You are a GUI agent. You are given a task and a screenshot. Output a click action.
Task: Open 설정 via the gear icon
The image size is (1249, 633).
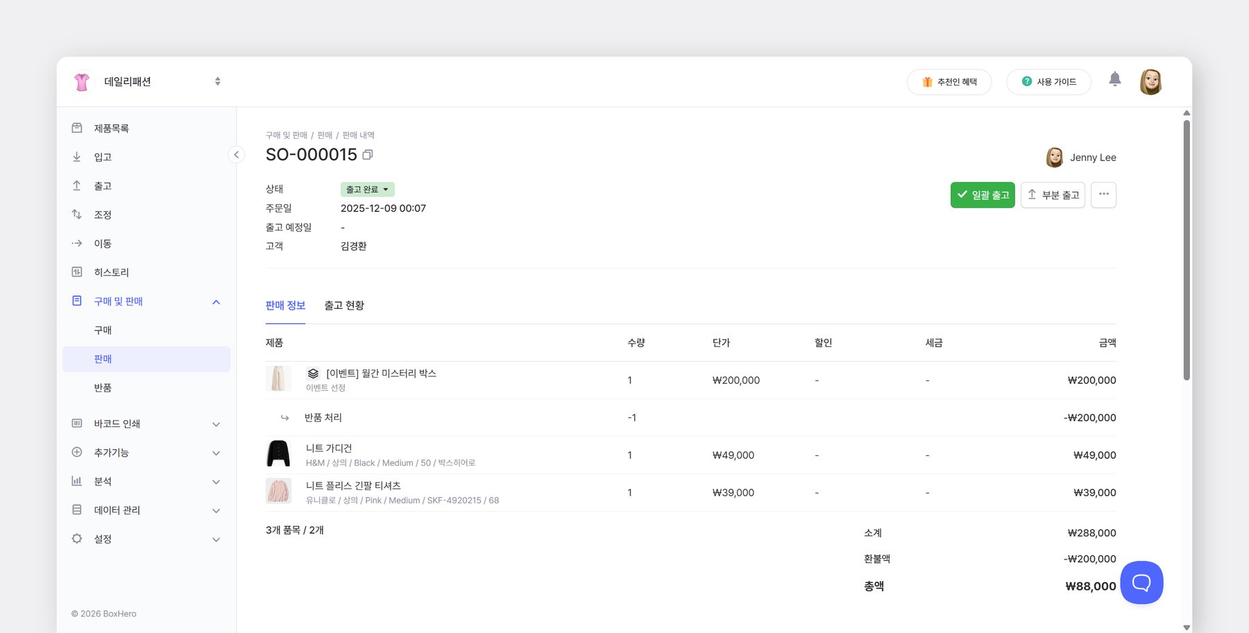77,539
